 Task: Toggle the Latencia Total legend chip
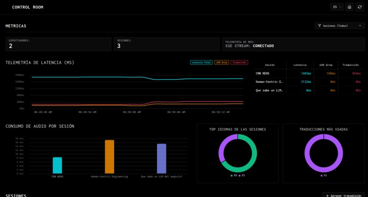pos(201,62)
